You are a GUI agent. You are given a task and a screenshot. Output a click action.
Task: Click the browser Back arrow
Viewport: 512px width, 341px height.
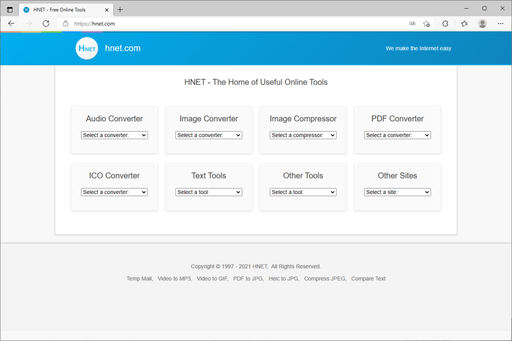click(x=11, y=23)
